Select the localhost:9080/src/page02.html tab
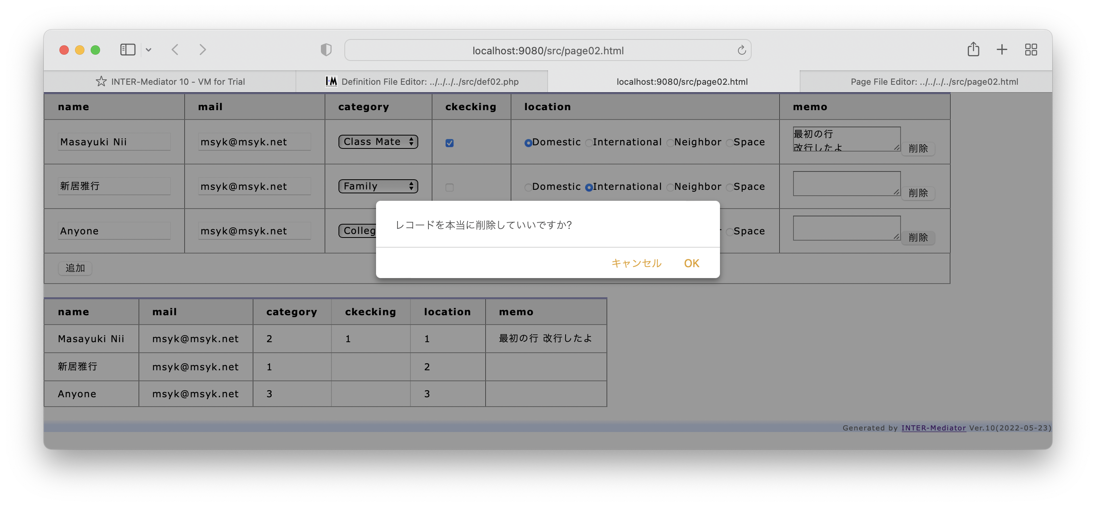This screenshot has height=507, width=1096. tap(673, 82)
